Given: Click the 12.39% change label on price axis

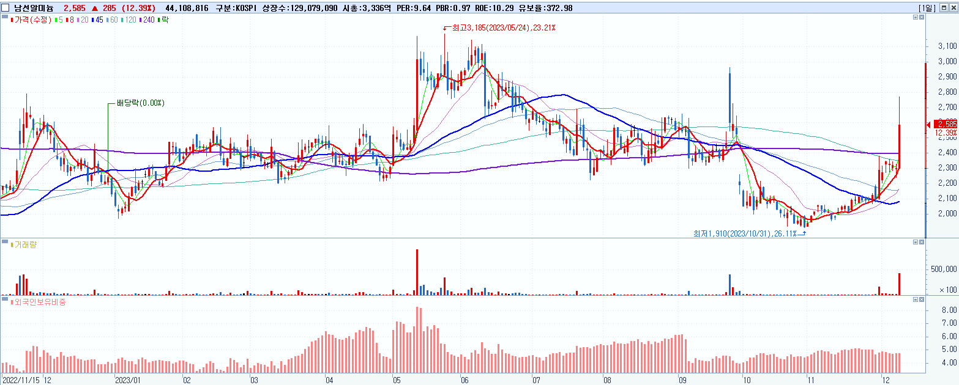Looking at the screenshot, I should [x=946, y=133].
